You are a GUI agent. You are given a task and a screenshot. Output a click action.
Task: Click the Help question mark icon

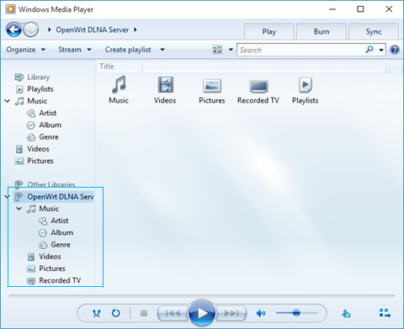coord(395,50)
